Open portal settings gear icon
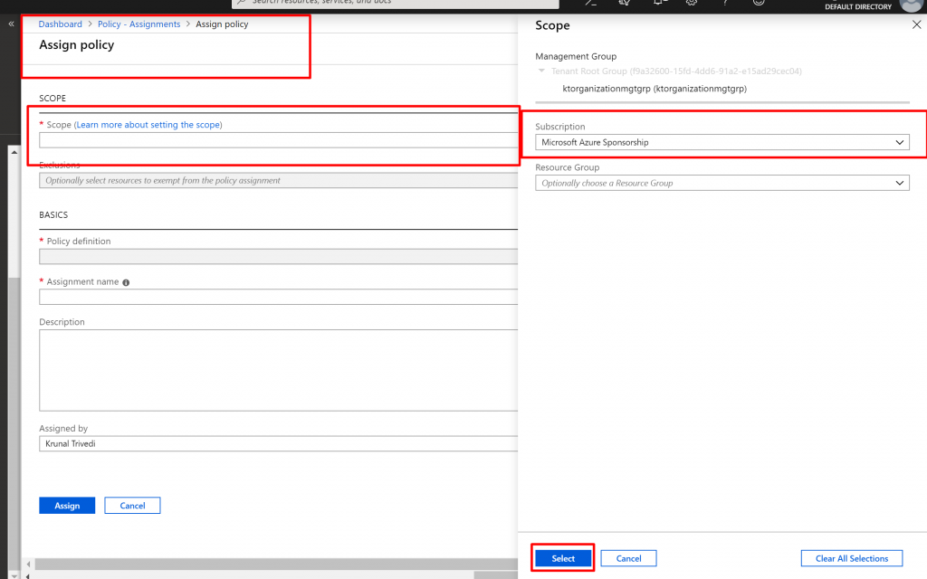 [693, 4]
